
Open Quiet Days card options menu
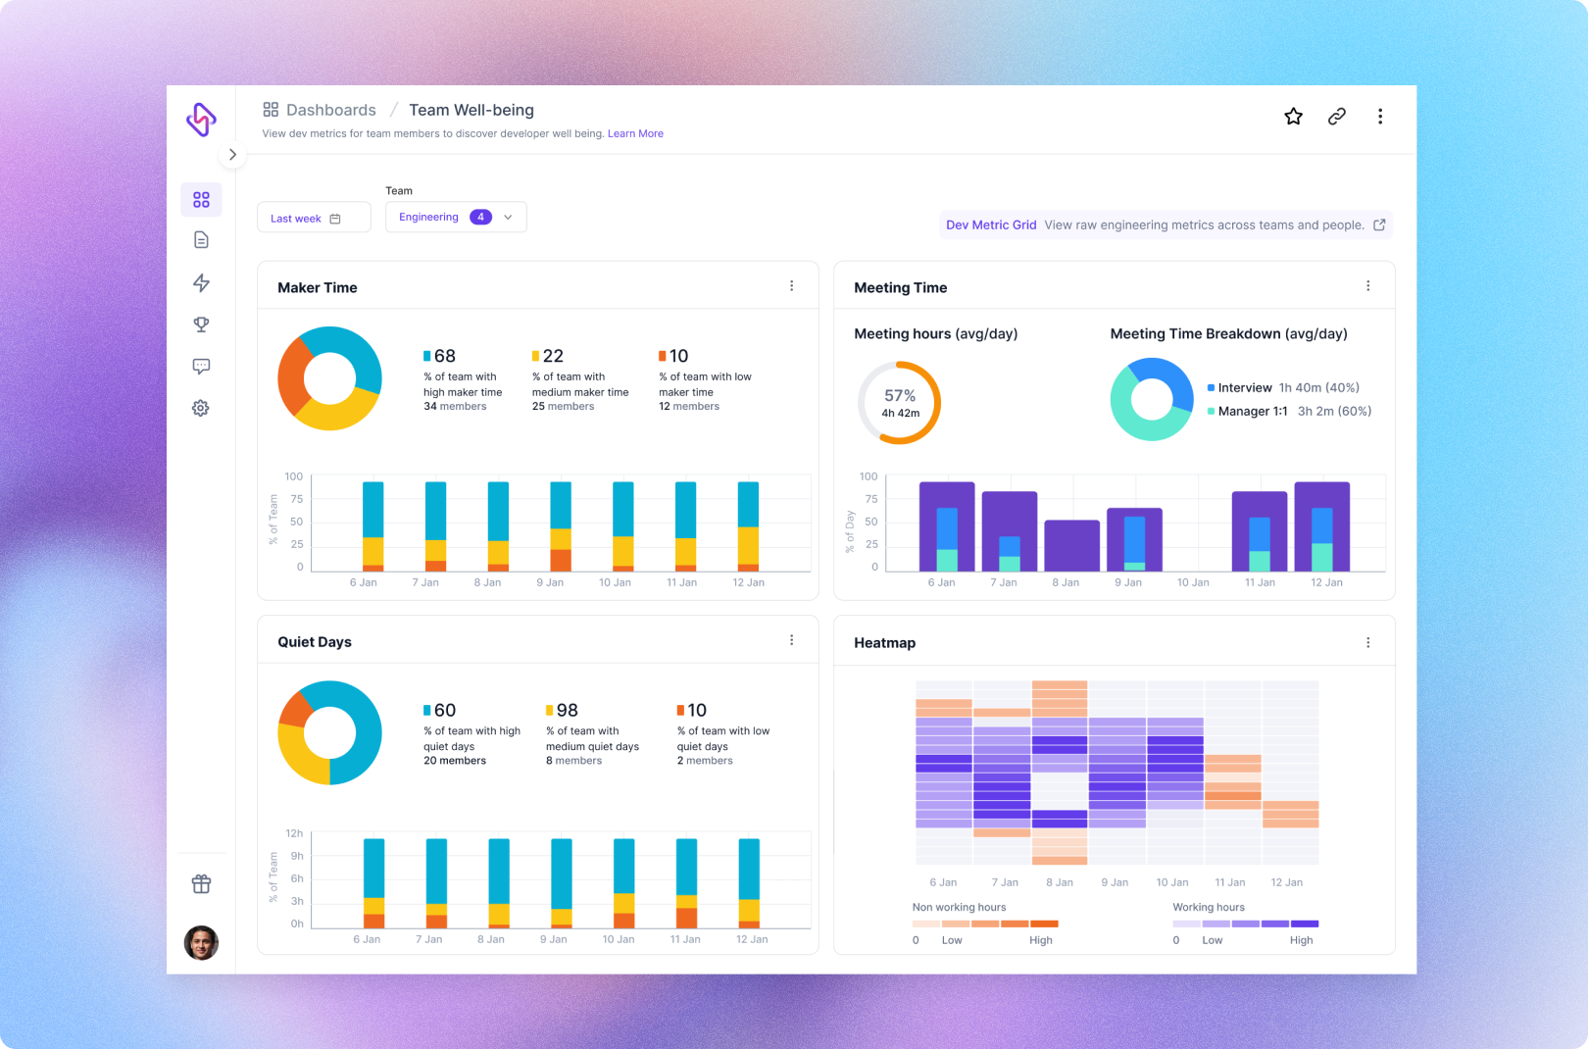[792, 640]
